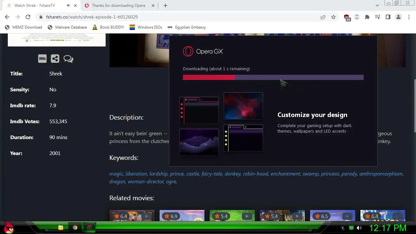Click the 'swamp' keyword link
The height and width of the screenshot is (234, 416).
pos(311,174)
